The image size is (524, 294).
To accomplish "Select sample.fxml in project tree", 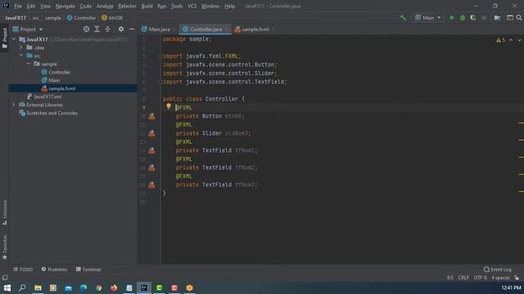I will coord(62,88).
